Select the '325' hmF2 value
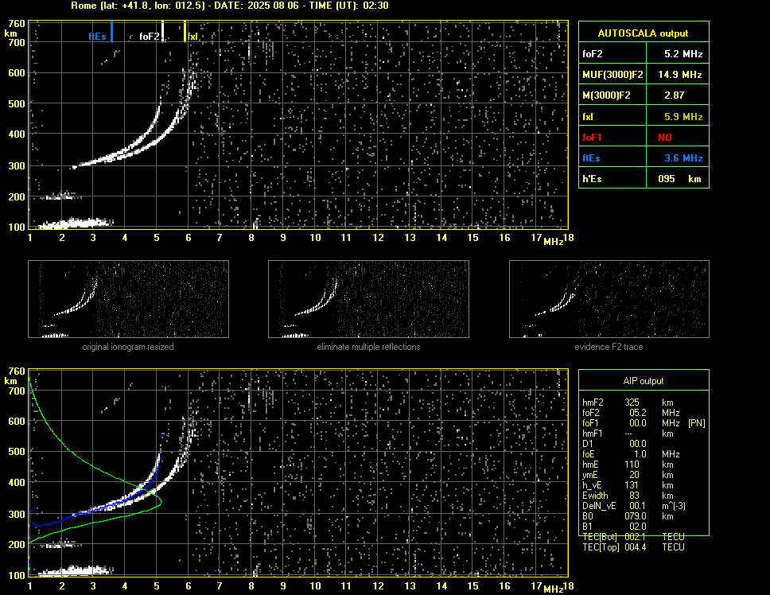The height and width of the screenshot is (595, 770). (x=632, y=402)
